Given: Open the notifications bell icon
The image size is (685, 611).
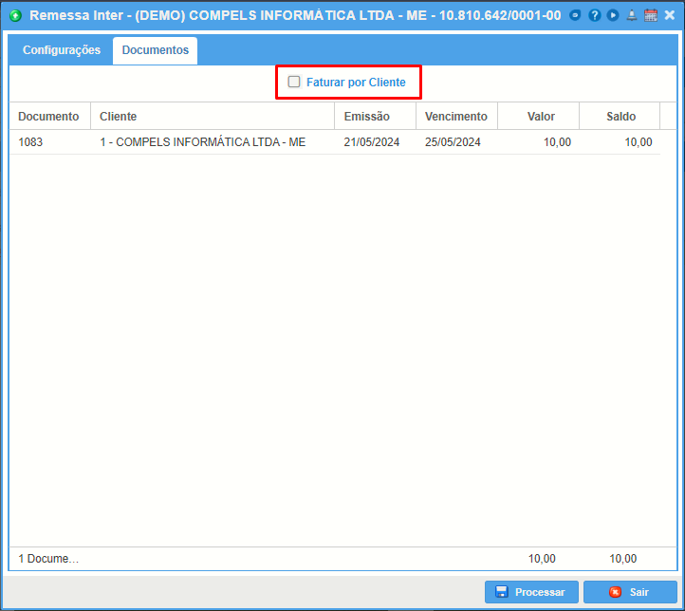Looking at the screenshot, I should [632, 16].
